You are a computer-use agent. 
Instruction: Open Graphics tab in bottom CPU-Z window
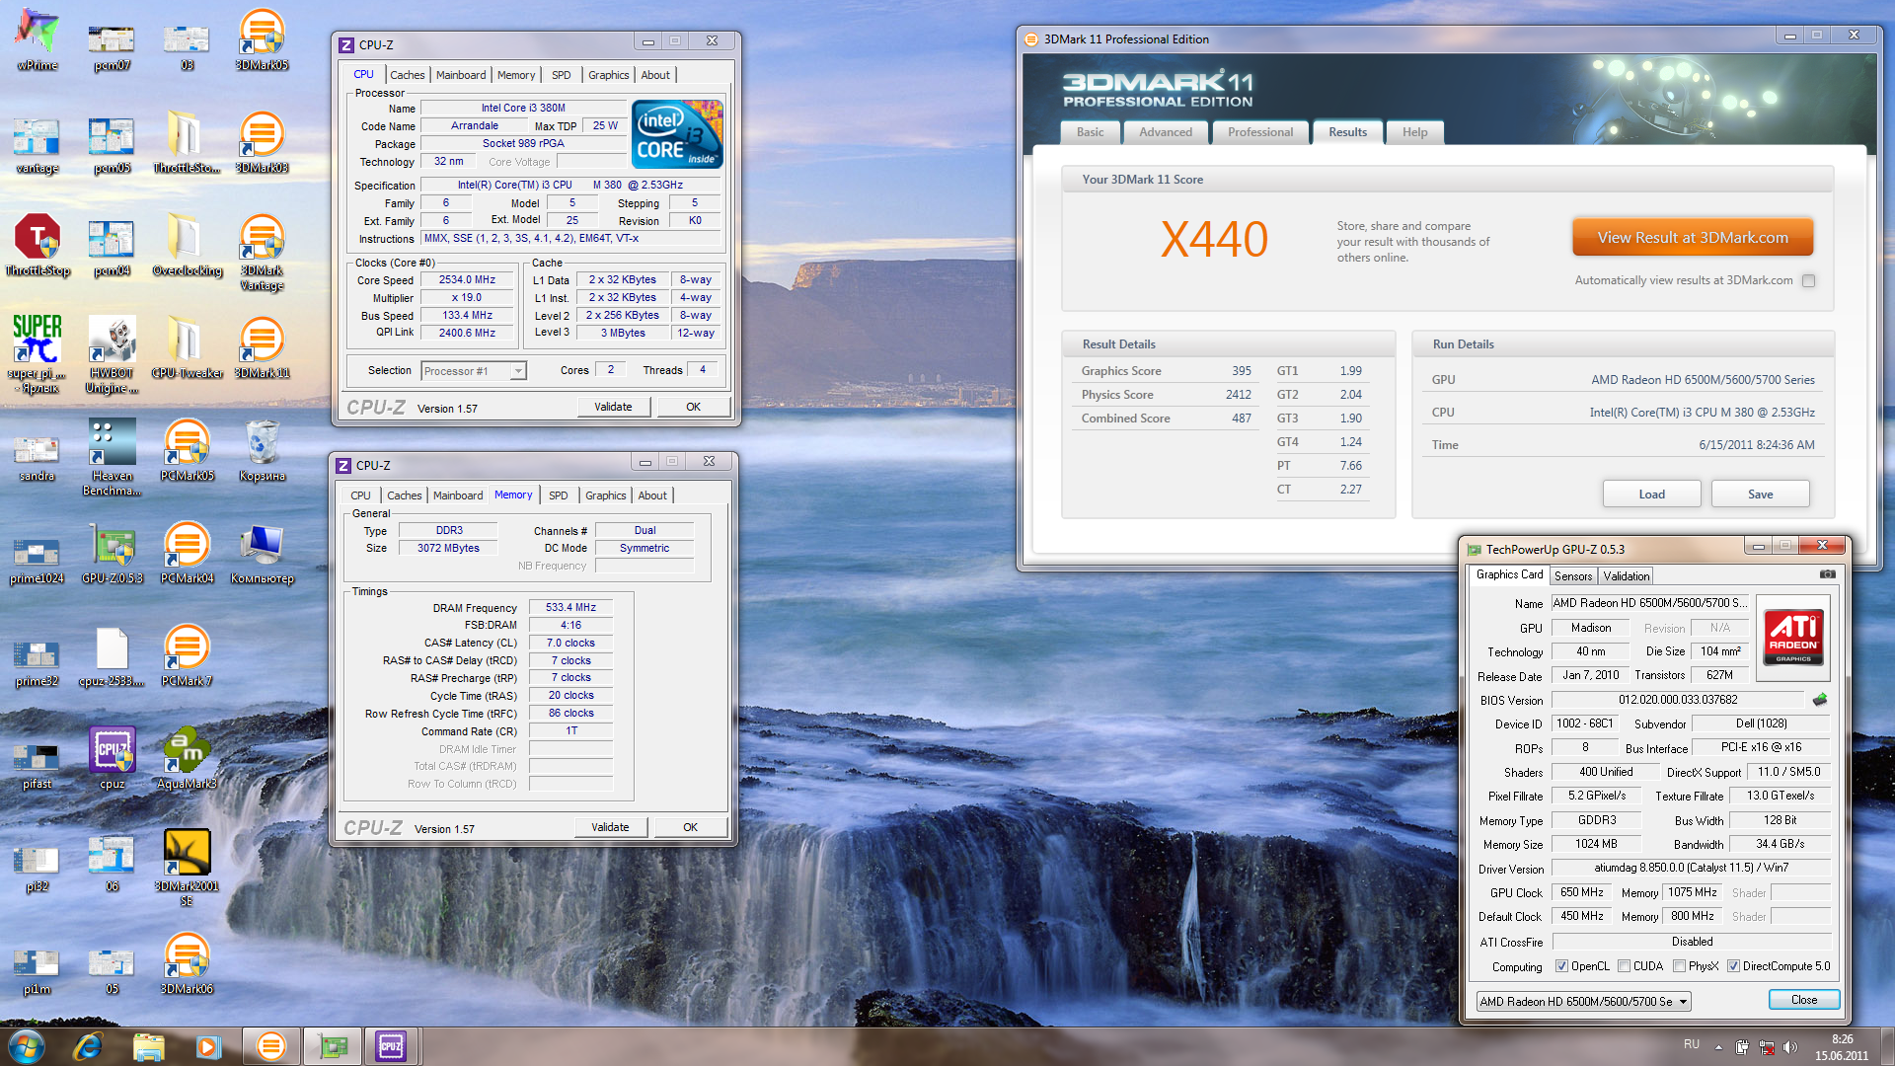click(x=605, y=495)
